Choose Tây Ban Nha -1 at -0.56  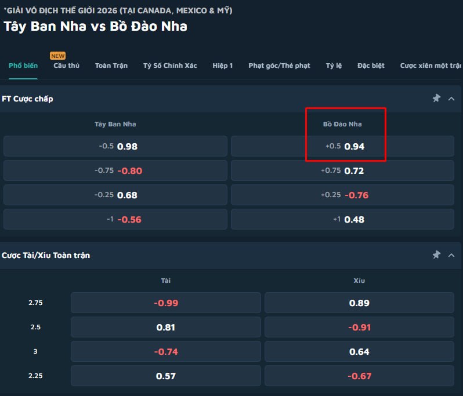click(115, 219)
